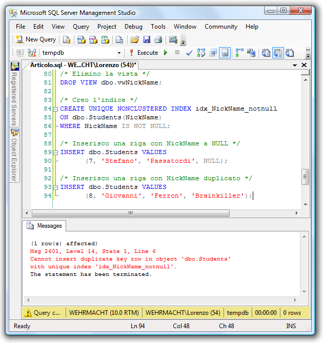Click the 'Msg 2601, Level 14' error line
323x343 pixels.
[x=93, y=251]
